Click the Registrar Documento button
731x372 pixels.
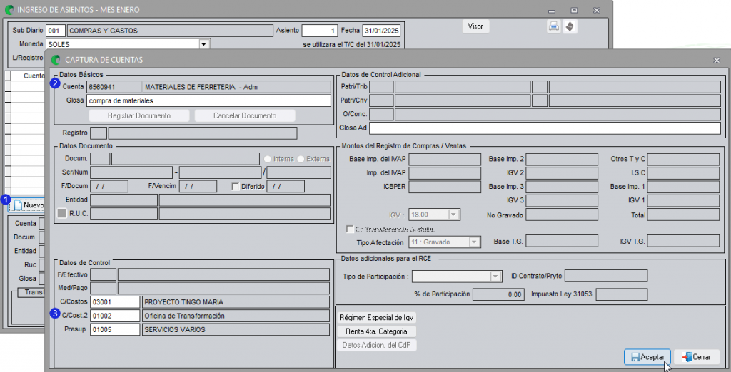point(139,115)
